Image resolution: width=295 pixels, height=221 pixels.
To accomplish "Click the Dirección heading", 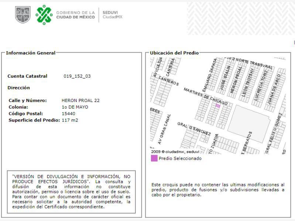I will (x=18, y=88).
